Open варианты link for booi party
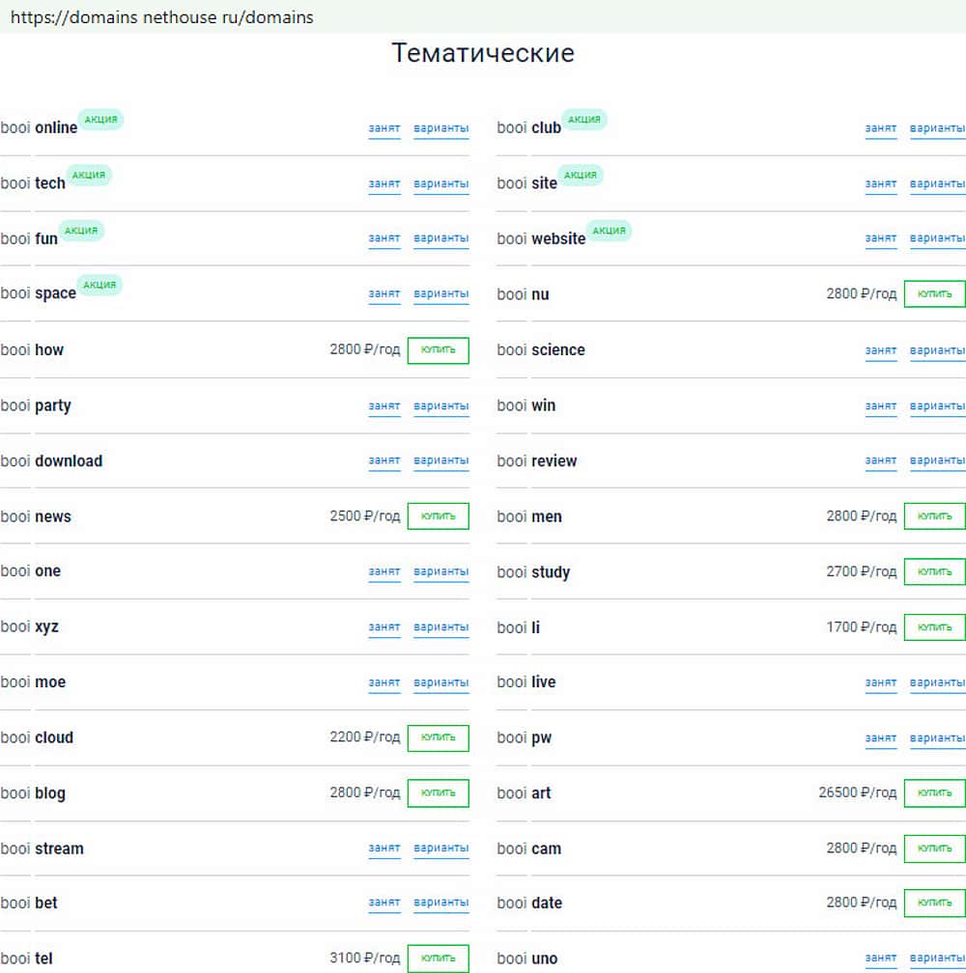Screen dimensions: 966x973 (441, 405)
